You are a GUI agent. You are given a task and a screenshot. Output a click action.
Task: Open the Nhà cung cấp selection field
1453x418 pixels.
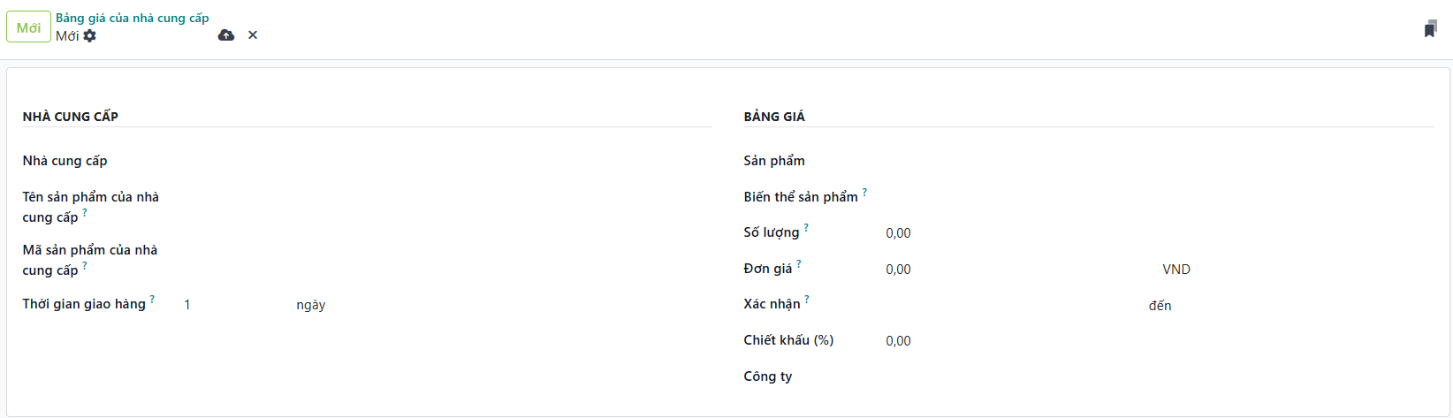click(x=442, y=161)
